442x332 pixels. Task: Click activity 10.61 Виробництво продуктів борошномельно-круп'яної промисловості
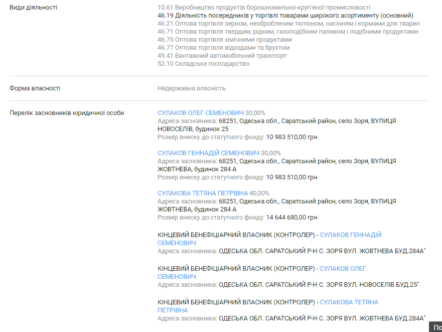click(264, 8)
